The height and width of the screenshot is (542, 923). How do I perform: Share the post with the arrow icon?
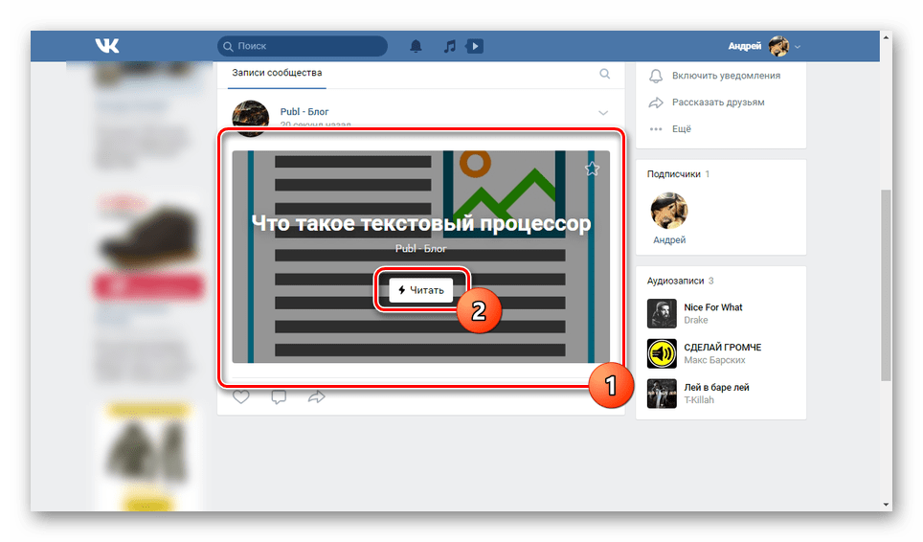coord(317,396)
